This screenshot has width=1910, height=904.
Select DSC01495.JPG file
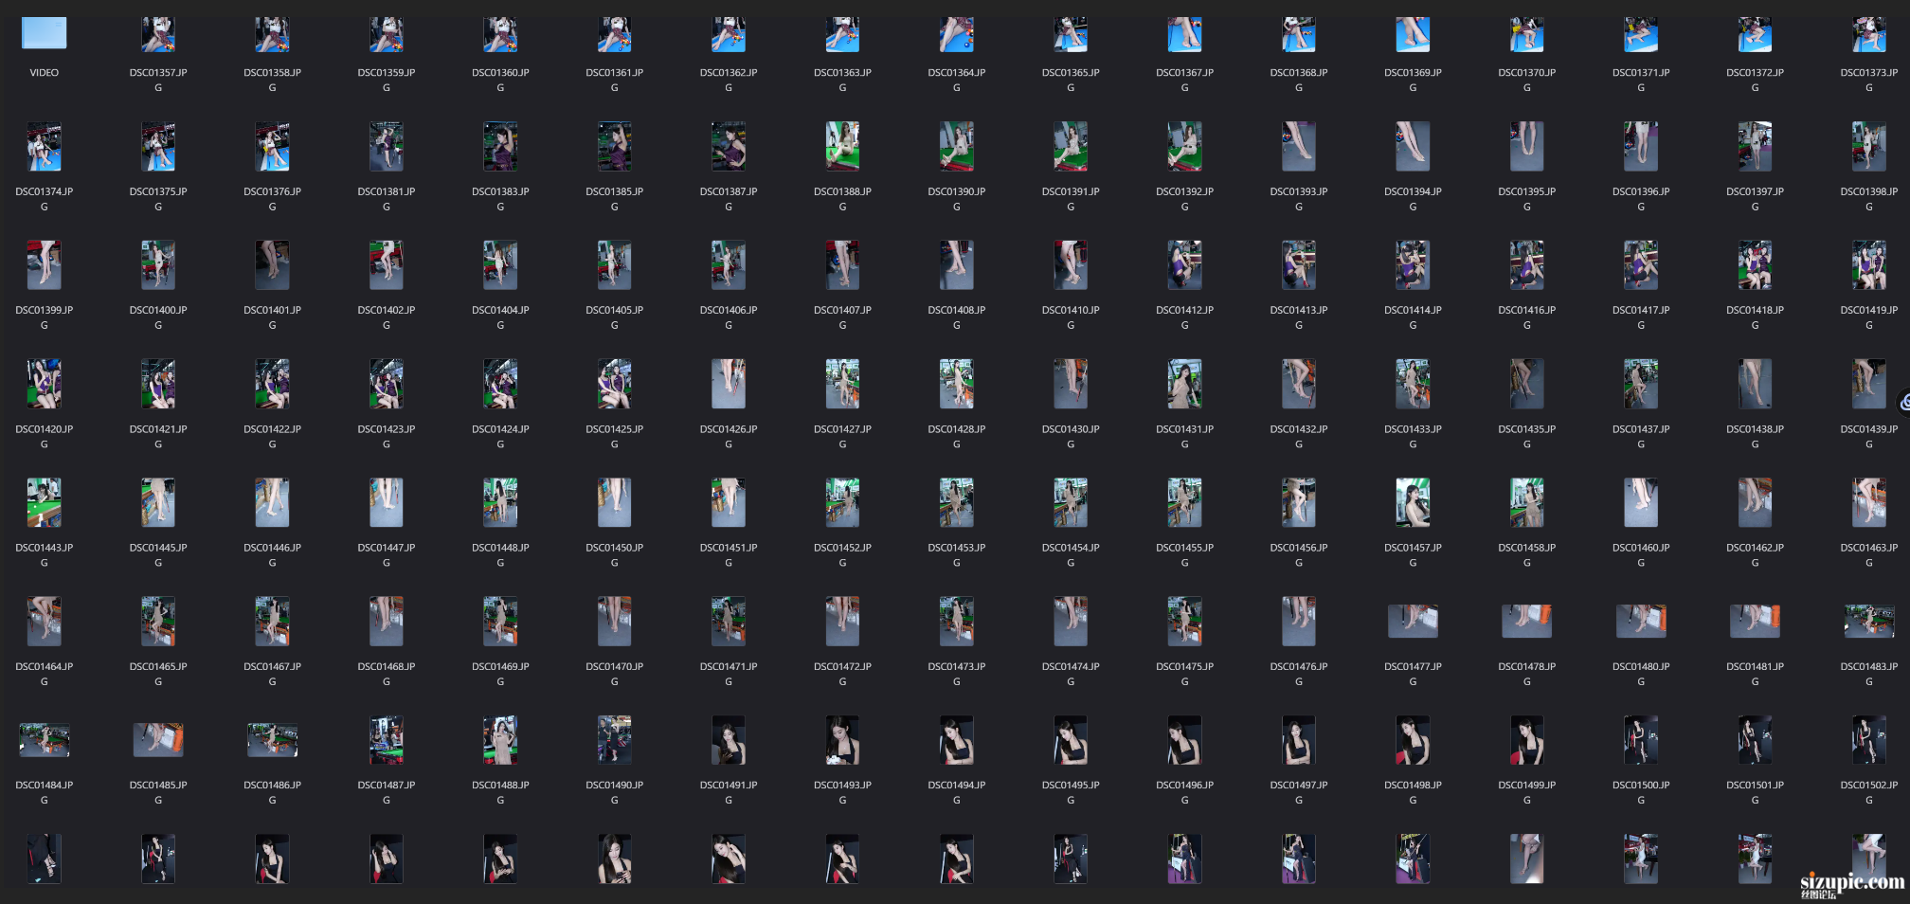(x=1071, y=740)
